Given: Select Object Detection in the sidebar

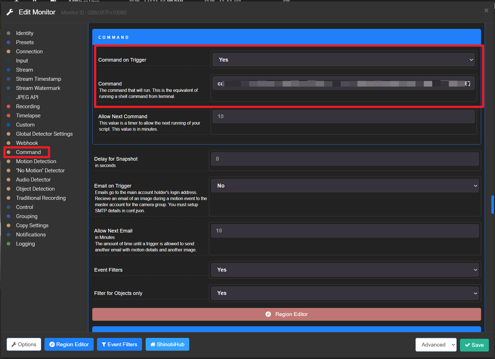Looking at the screenshot, I should (x=35, y=189).
